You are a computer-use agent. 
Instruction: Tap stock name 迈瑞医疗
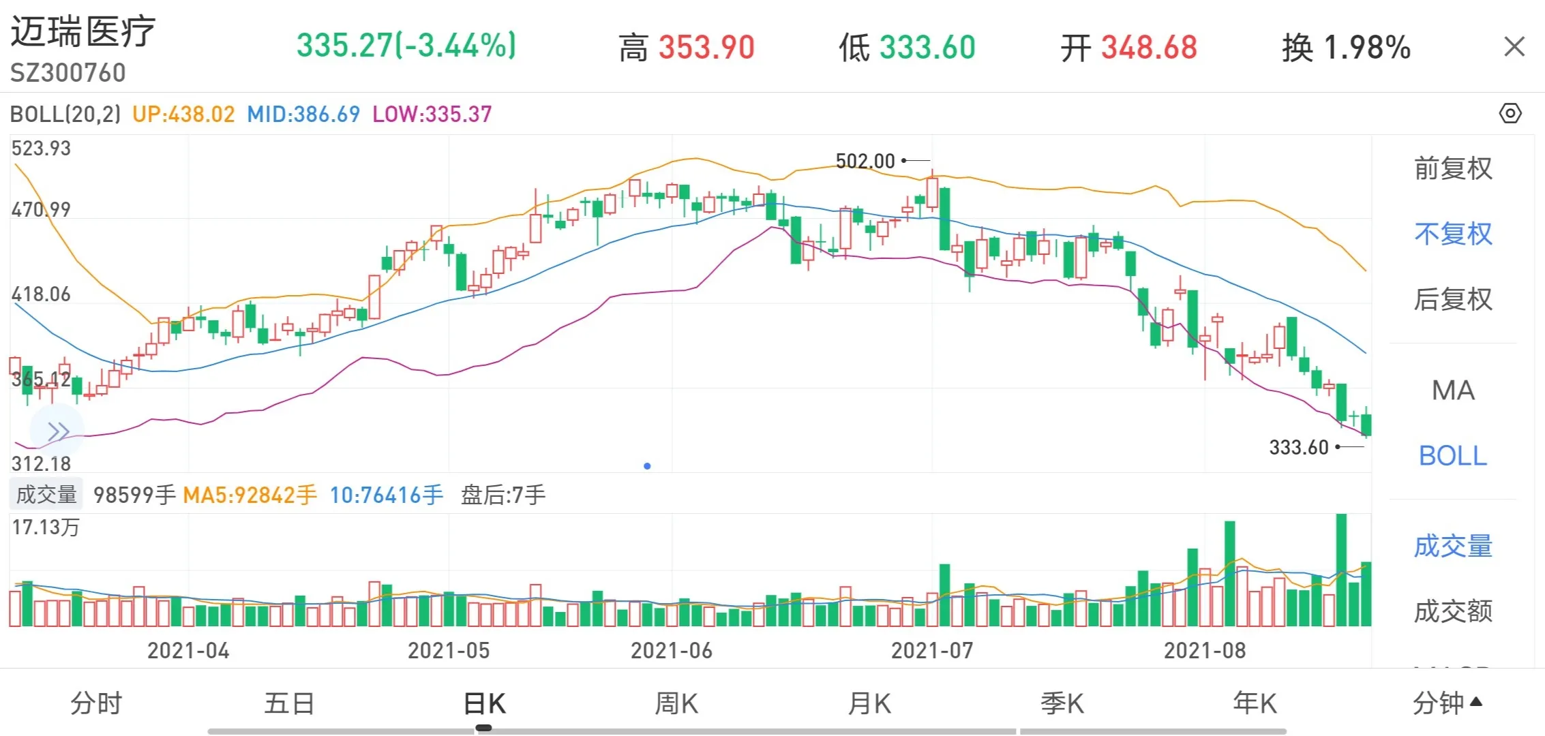point(83,32)
